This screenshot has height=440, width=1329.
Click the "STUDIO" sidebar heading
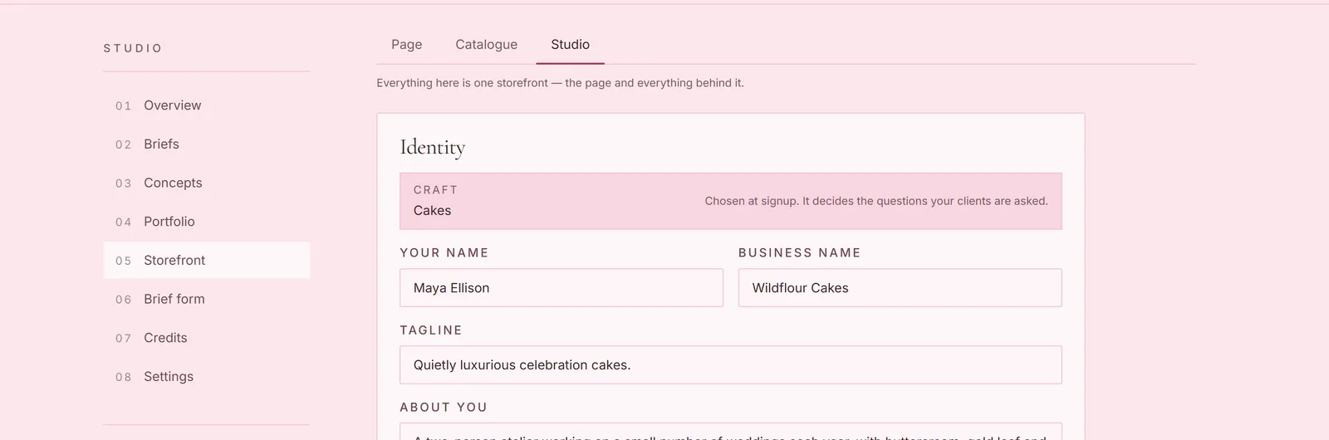pos(133,48)
